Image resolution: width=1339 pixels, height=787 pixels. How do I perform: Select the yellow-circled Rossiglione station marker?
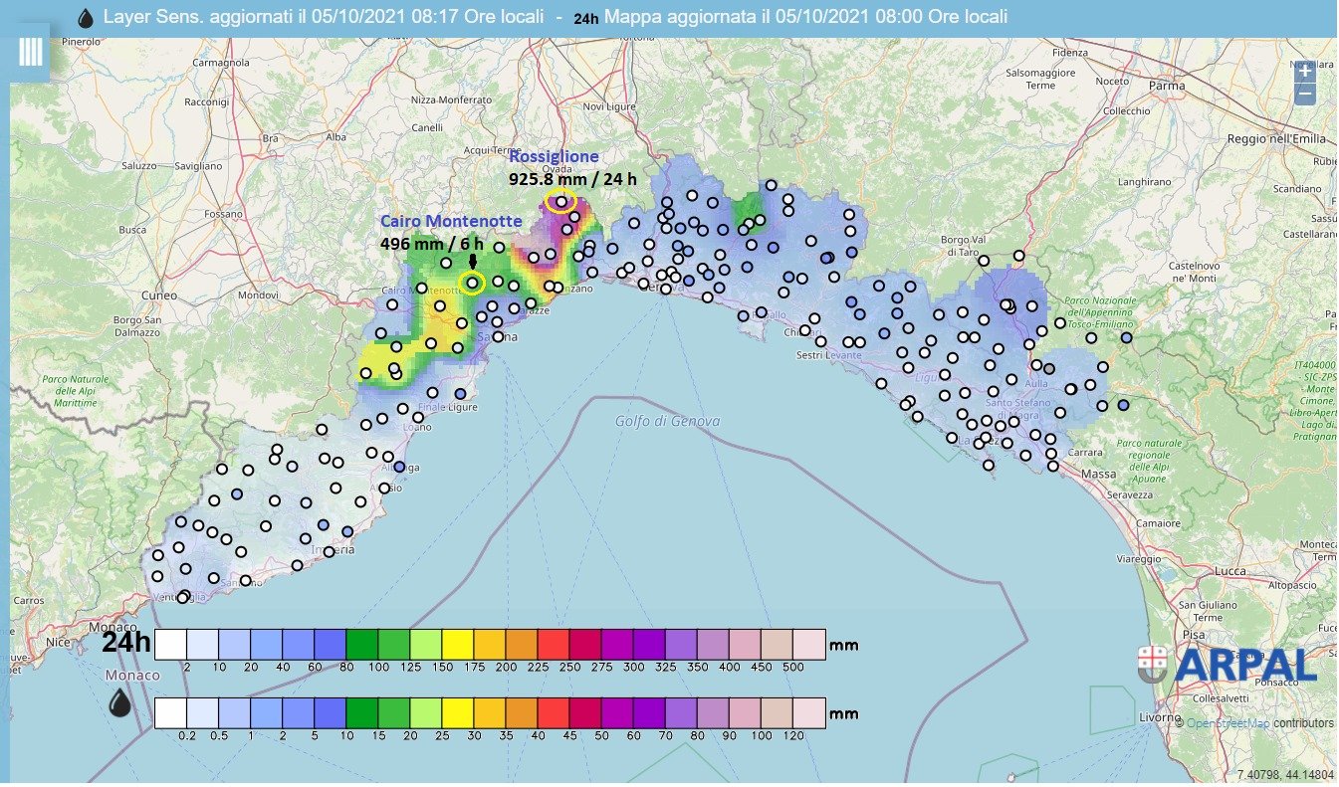pyautogui.click(x=561, y=202)
